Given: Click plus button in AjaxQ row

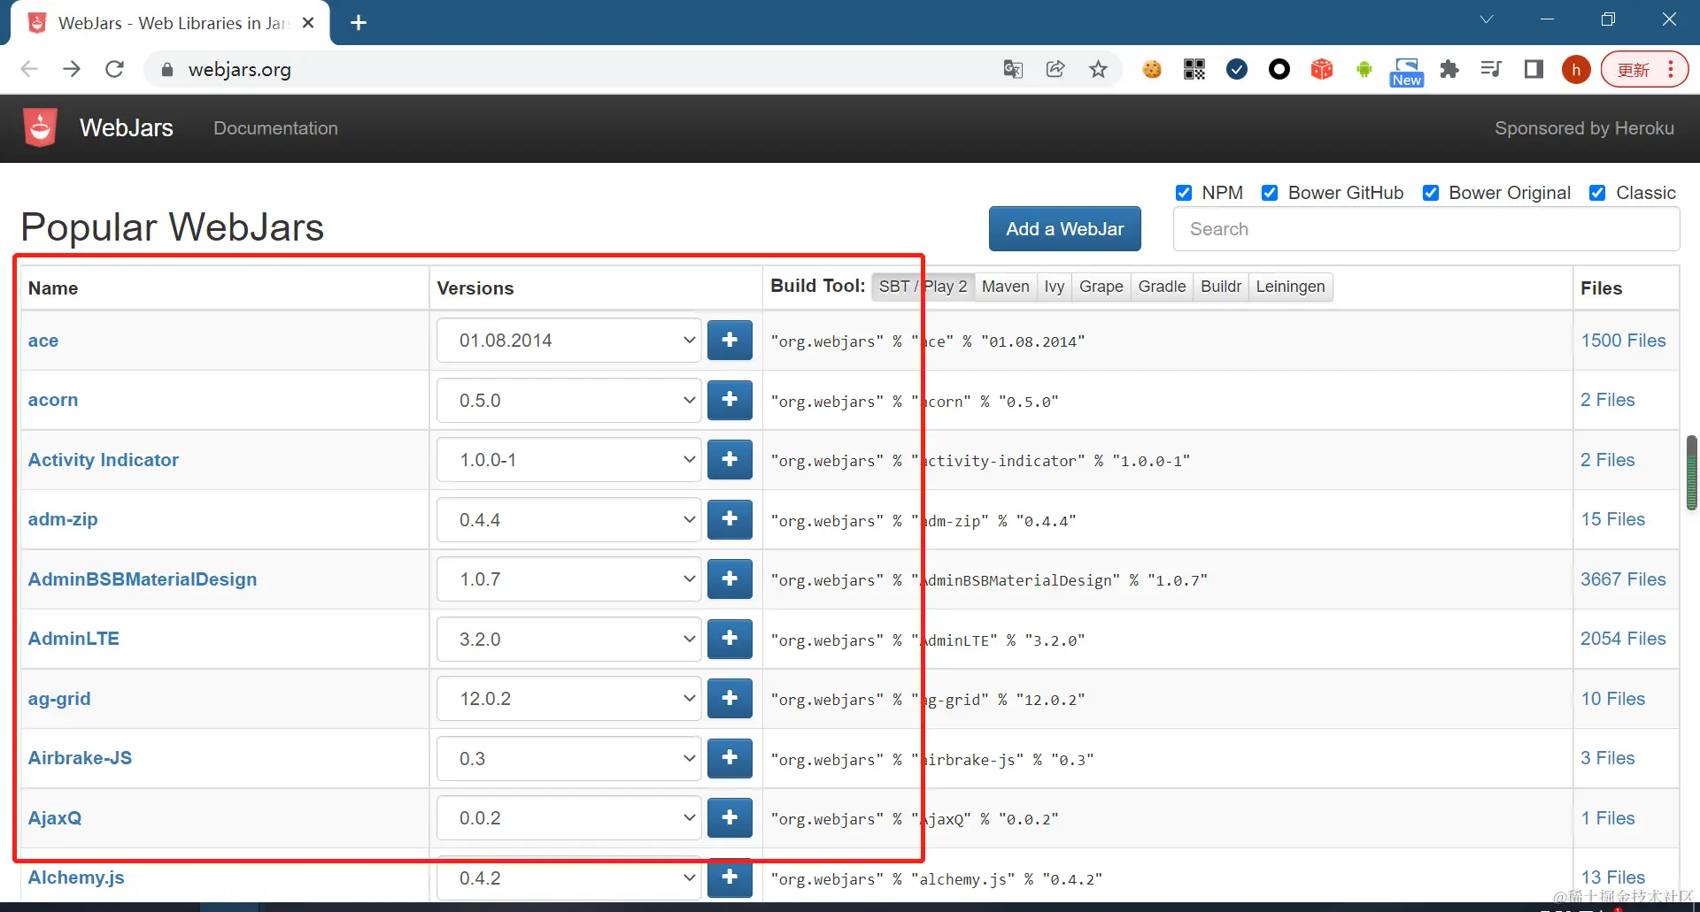Looking at the screenshot, I should pos(730,818).
